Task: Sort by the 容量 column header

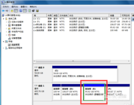Action: (x=115, y=15)
